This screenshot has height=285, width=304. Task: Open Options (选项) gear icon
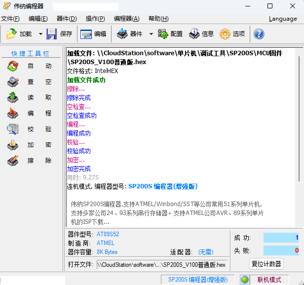pos(225,34)
